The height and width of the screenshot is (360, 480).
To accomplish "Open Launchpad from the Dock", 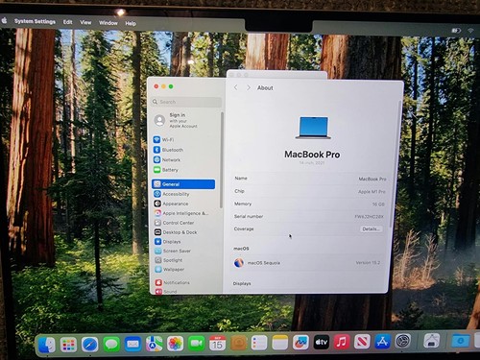I will click(x=68, y=345).
